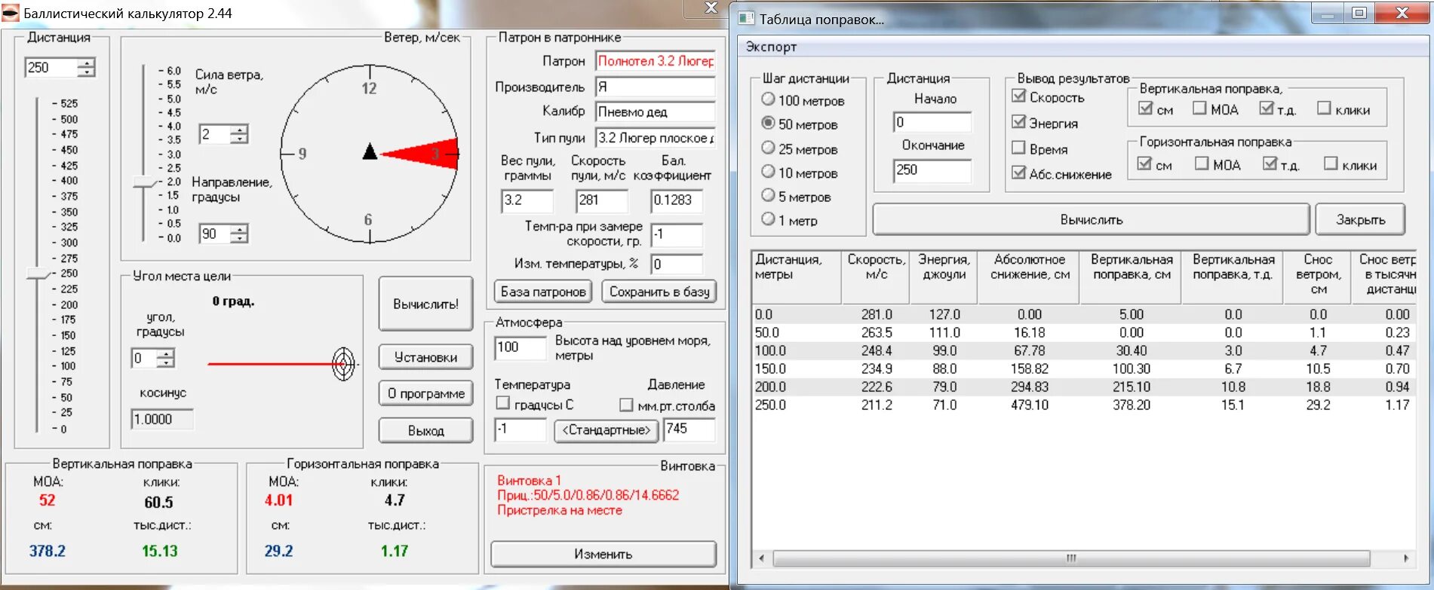Viewport: 1434px width, 590px height.
Task: Enable vertical correction MOA checkbox
Action: coord(1199,109)
